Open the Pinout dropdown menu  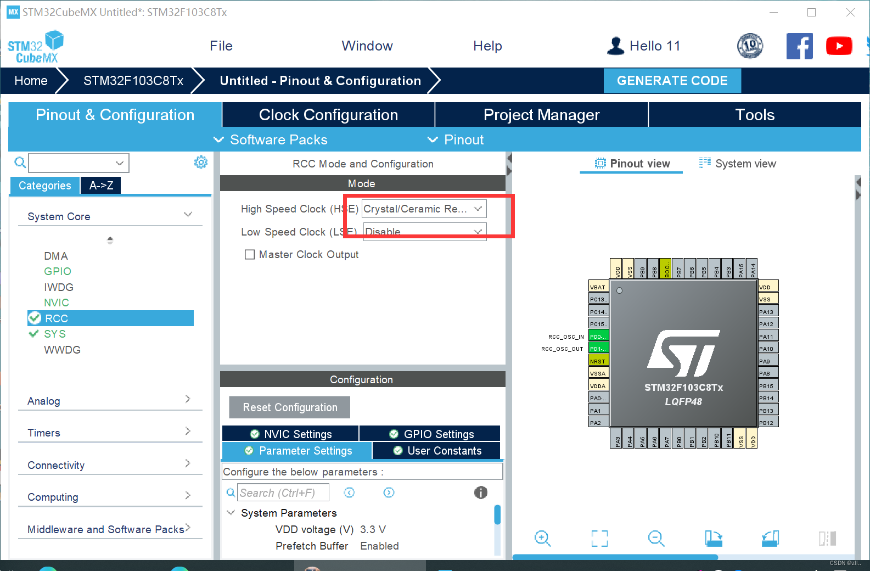point(456,139)
